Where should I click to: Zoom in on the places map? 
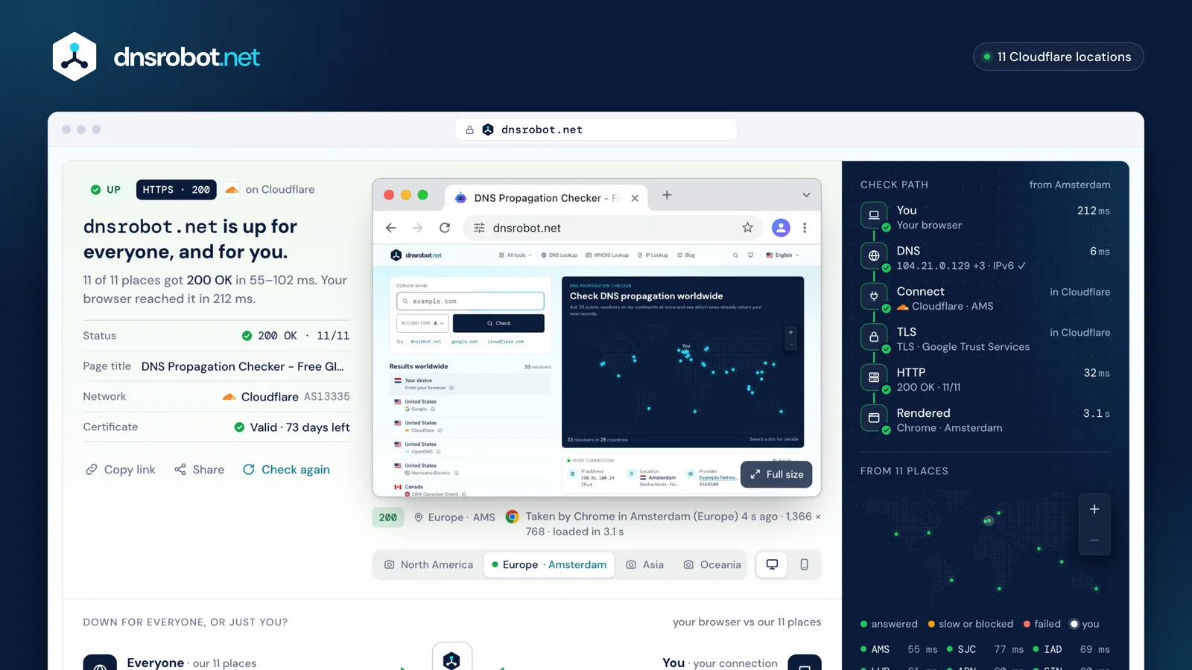[1094, 509]
